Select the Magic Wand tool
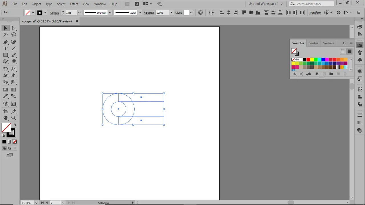 [x=5, y=35]
